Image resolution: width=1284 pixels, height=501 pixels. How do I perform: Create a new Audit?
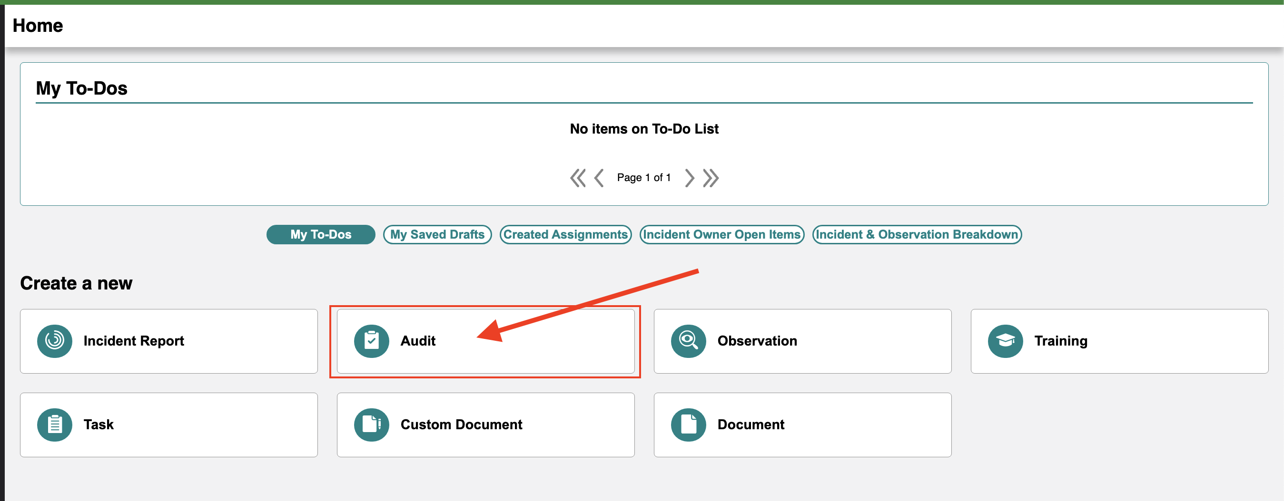[x=485, y=341]
